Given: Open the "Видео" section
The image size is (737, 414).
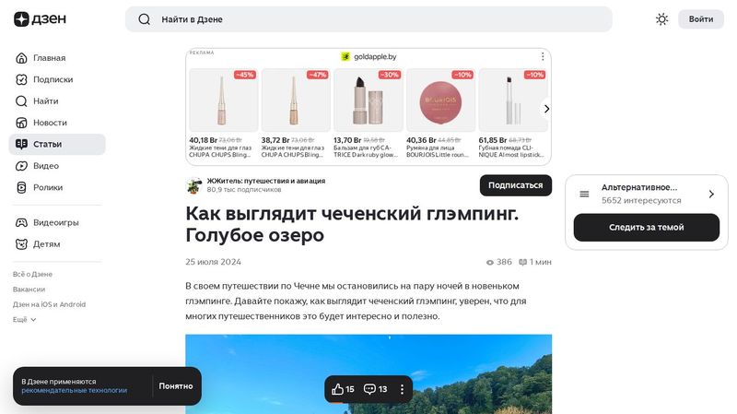Looking at the screenshot, I should (46, 166).
